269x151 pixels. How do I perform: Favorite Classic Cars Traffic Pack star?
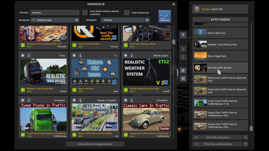pyautogui.click(x=125, y=100)
